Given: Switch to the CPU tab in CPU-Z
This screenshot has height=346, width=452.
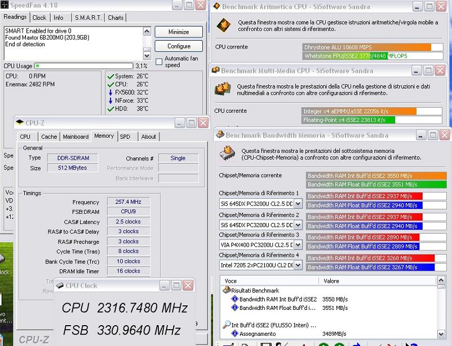Looking at the screenshot, I should pyautogui.click(x=25, y=137).
